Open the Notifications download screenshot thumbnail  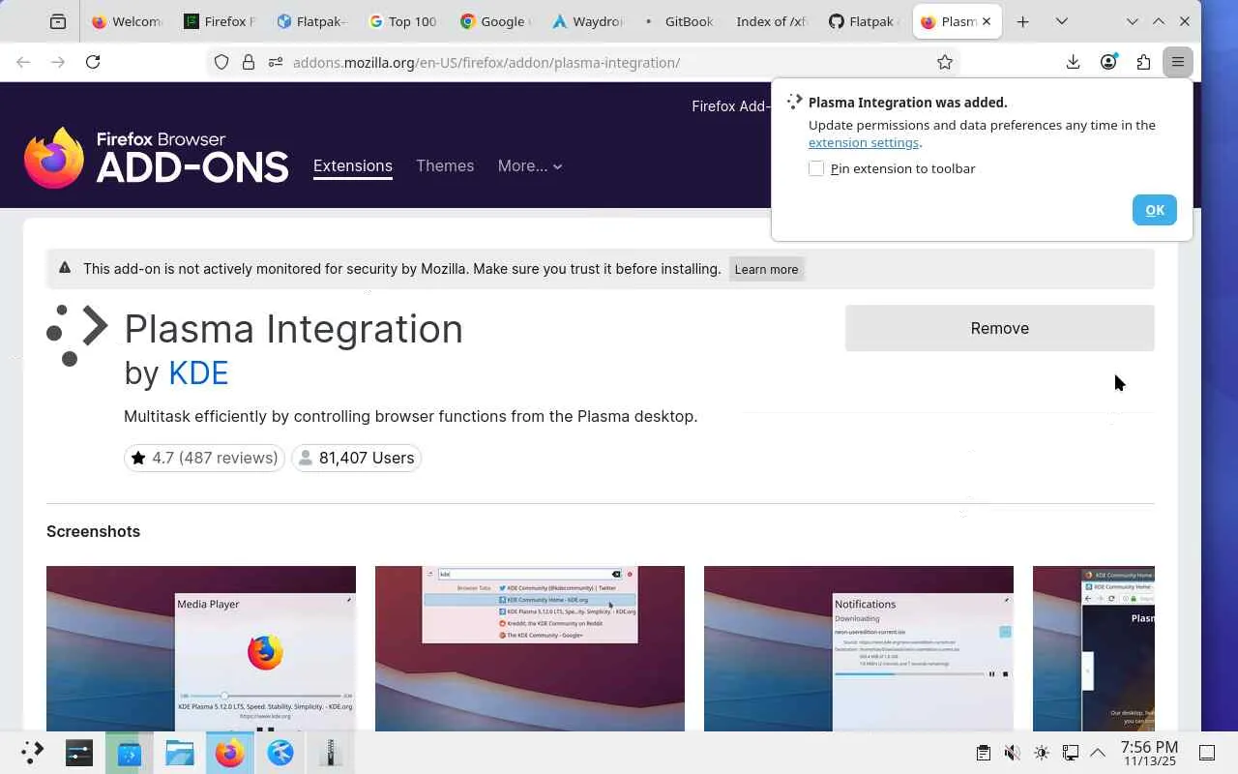point(859,648)
